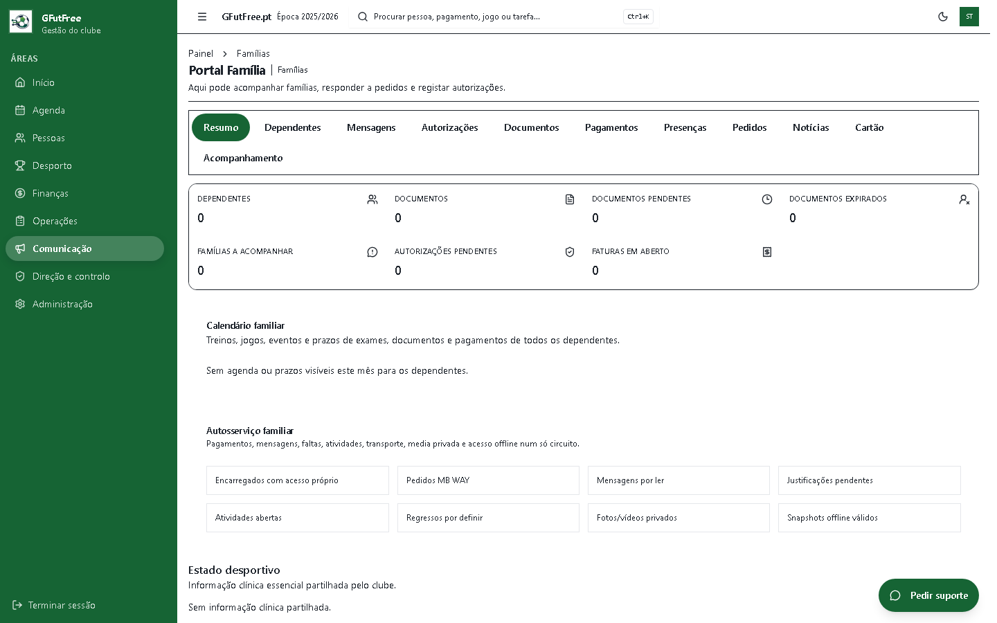
Task: Click Terminar sessão to log out
Action: 54,605
